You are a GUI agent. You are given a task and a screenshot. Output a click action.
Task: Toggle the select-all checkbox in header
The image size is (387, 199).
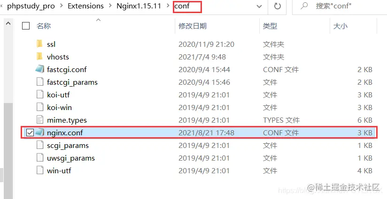26,26
